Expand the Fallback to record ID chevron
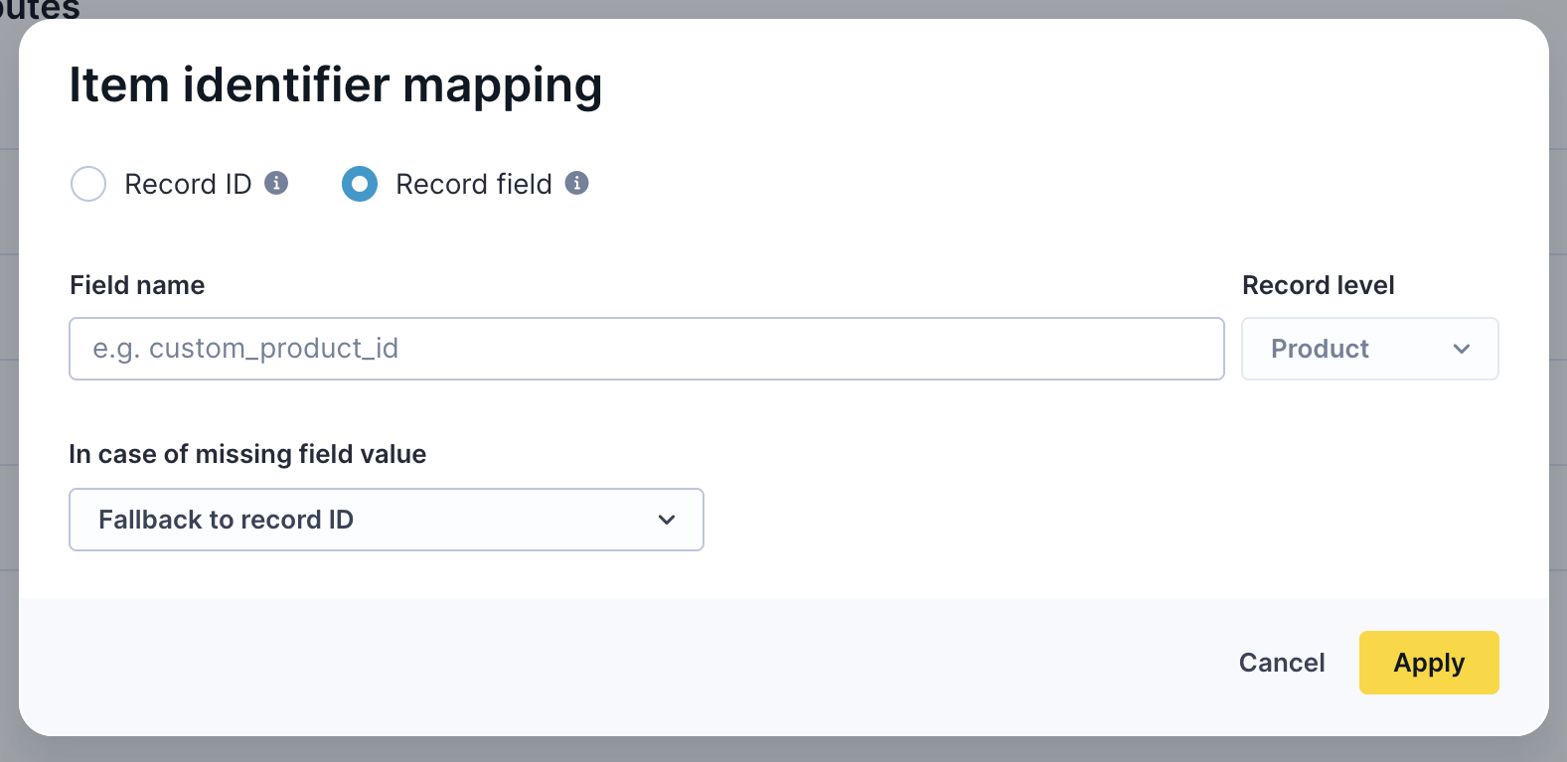1567x762 pixels. pos(667,520)
